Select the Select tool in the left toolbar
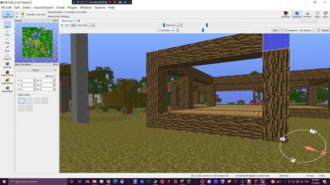 click(x=7, y=24)
